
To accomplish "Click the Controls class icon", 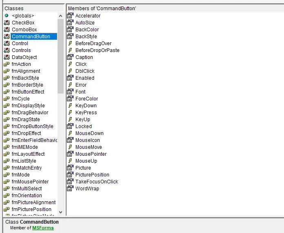I will tap(7, 50).
